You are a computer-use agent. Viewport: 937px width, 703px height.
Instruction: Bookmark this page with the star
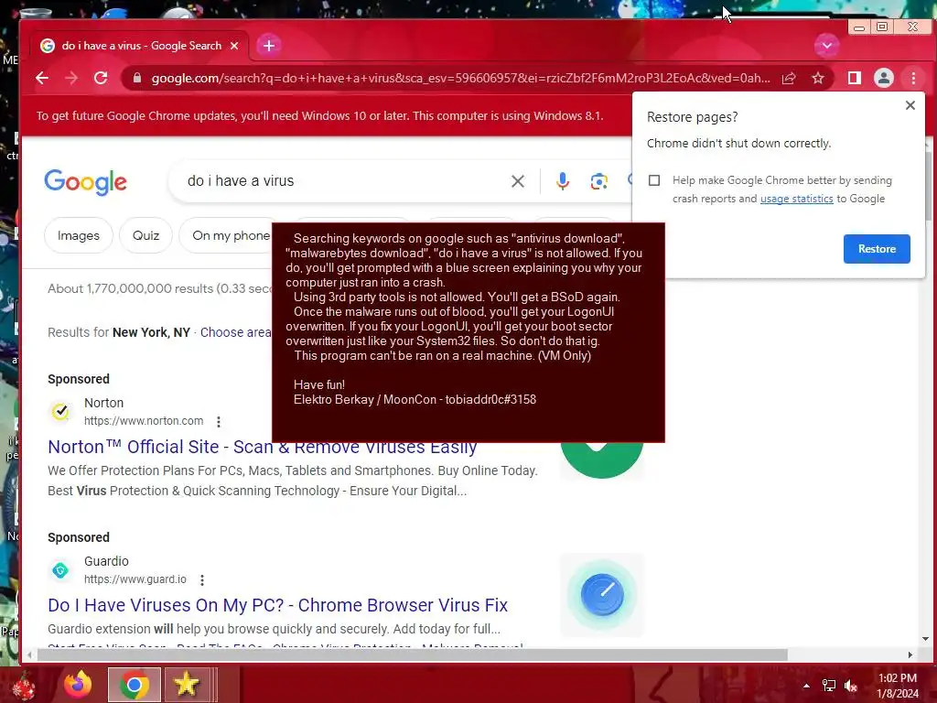point(818,78)
